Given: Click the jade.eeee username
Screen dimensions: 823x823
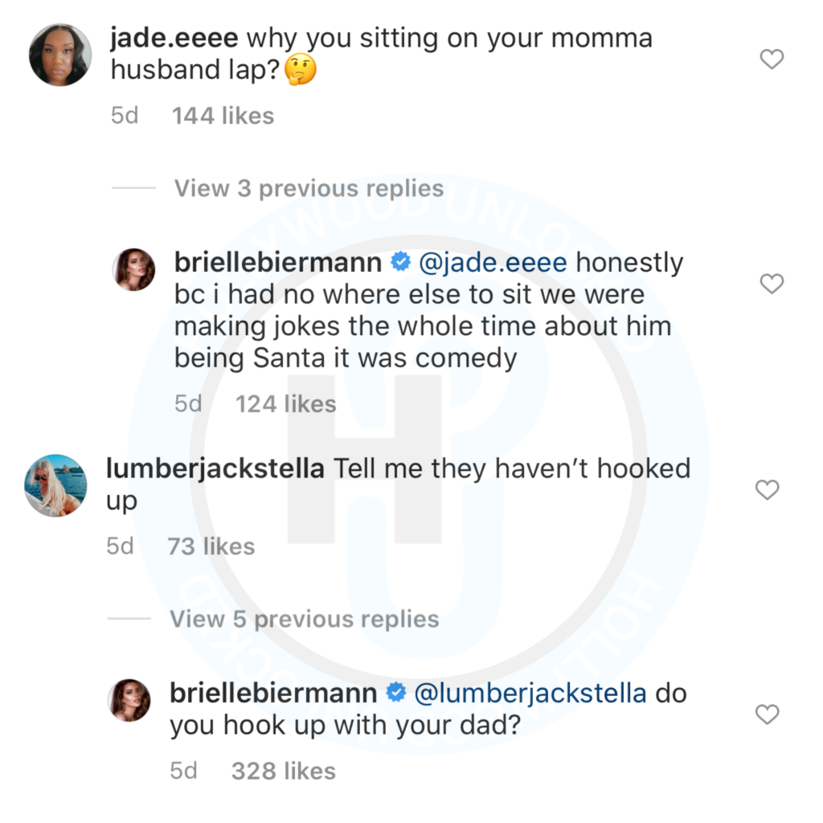Looking at the screenshot, I should pos(174,37).
